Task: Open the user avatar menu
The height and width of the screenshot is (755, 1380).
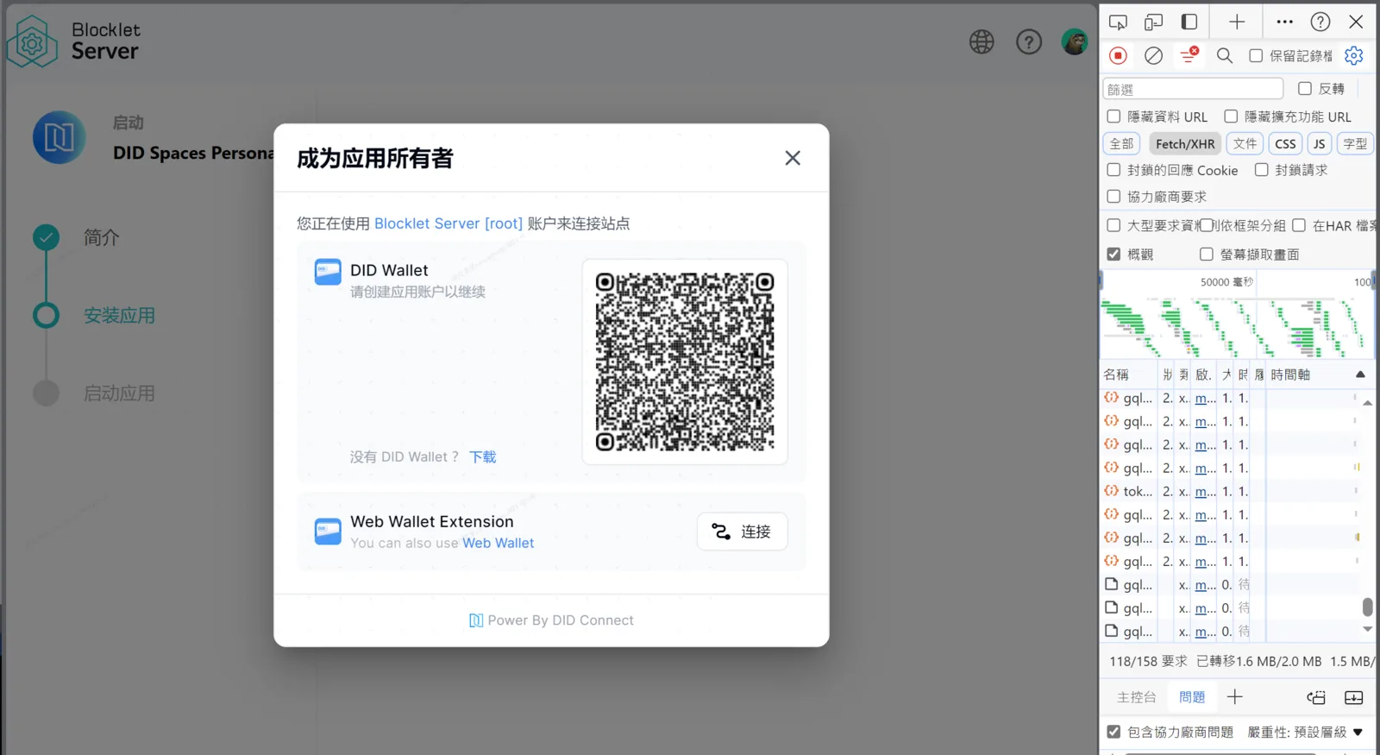Action: click(x=1075, y=41)
